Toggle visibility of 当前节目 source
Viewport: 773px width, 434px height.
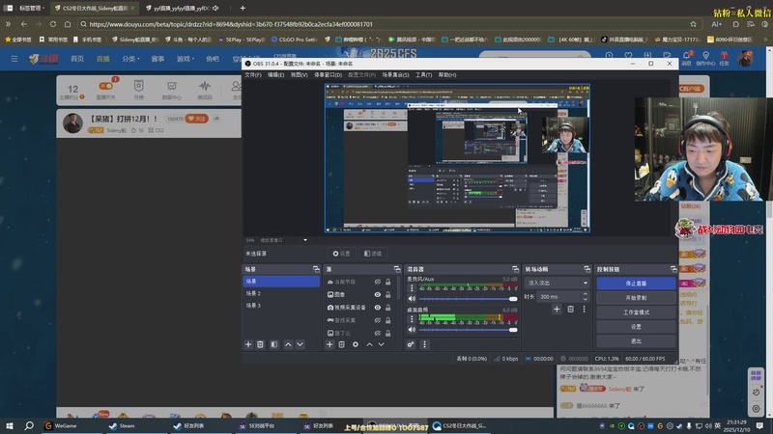point(377,282)
